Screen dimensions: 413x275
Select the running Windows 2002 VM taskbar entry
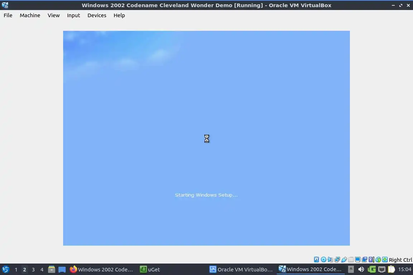310,269
